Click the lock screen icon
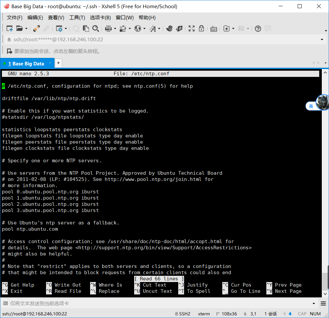The height and width of the screenshot is (318, 329). 201,28
